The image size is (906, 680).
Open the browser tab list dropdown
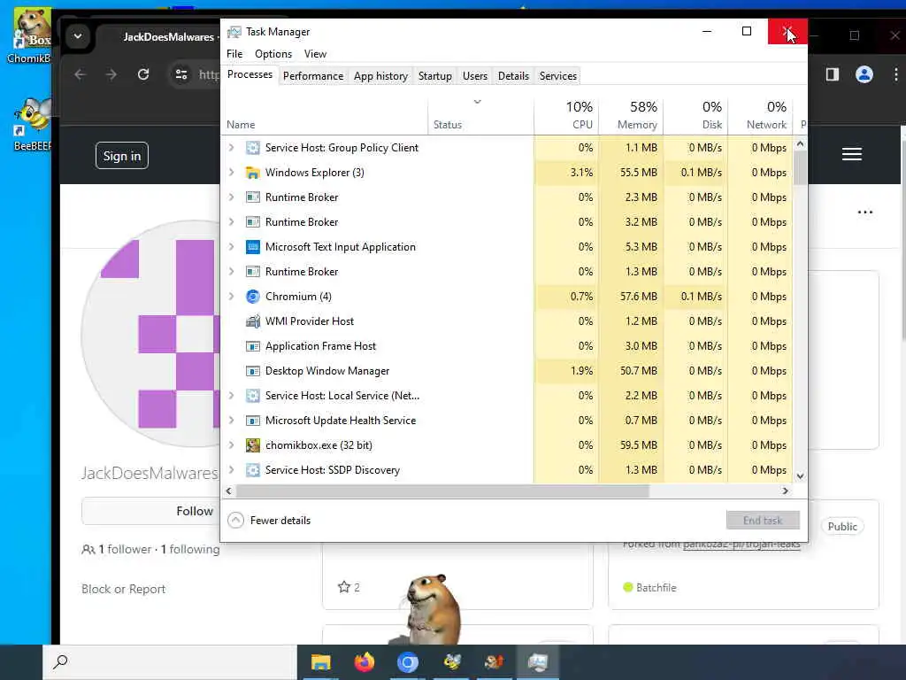(78, 36)
